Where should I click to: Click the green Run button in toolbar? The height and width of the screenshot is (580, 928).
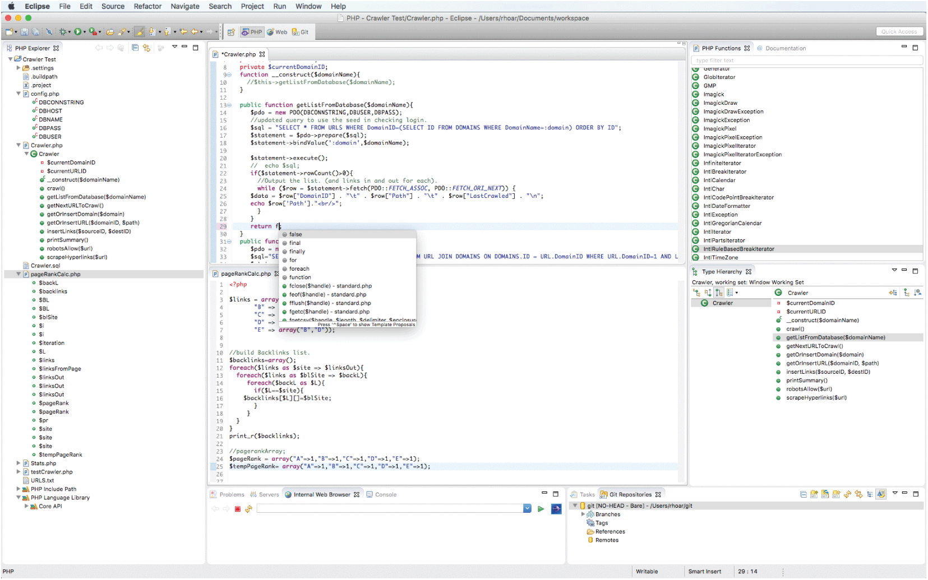[78, 32]
